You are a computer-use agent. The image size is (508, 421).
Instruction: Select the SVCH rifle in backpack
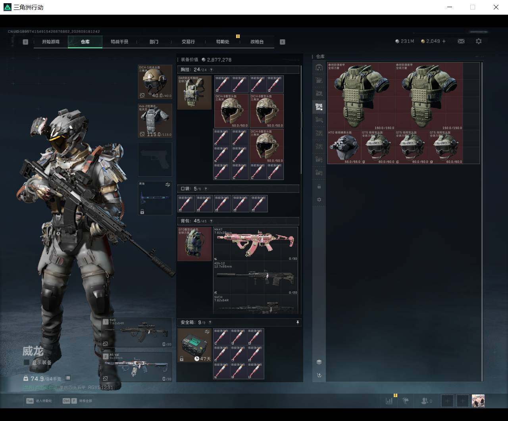click(x=256, y=304)
